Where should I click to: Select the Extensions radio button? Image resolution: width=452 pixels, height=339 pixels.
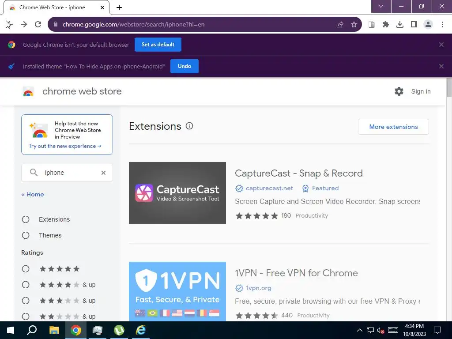point(26,219)
